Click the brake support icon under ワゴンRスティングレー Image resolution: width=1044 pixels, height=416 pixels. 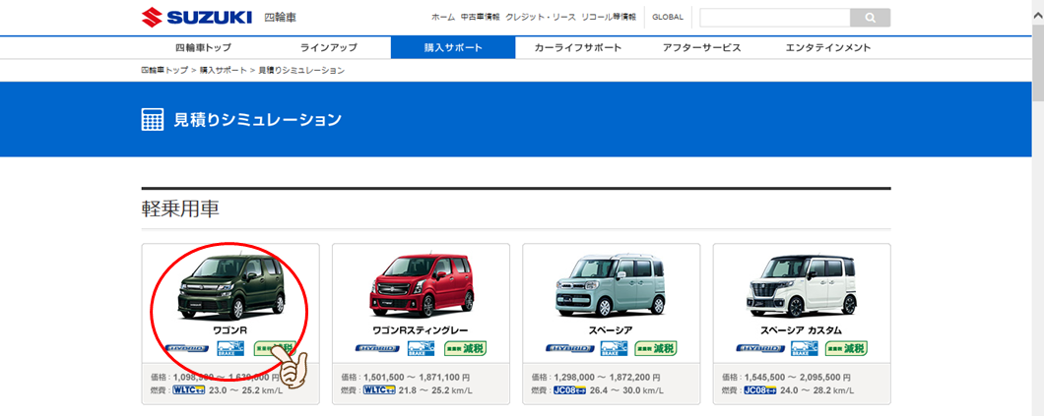[422, 348]
